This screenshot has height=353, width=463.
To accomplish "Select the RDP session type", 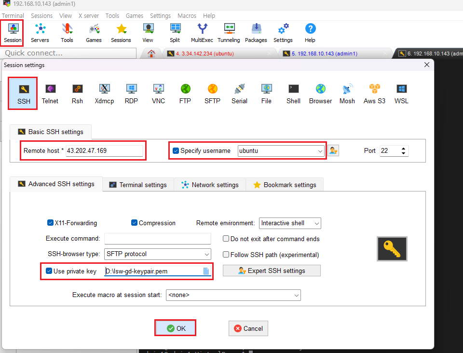I will point(131,93).
